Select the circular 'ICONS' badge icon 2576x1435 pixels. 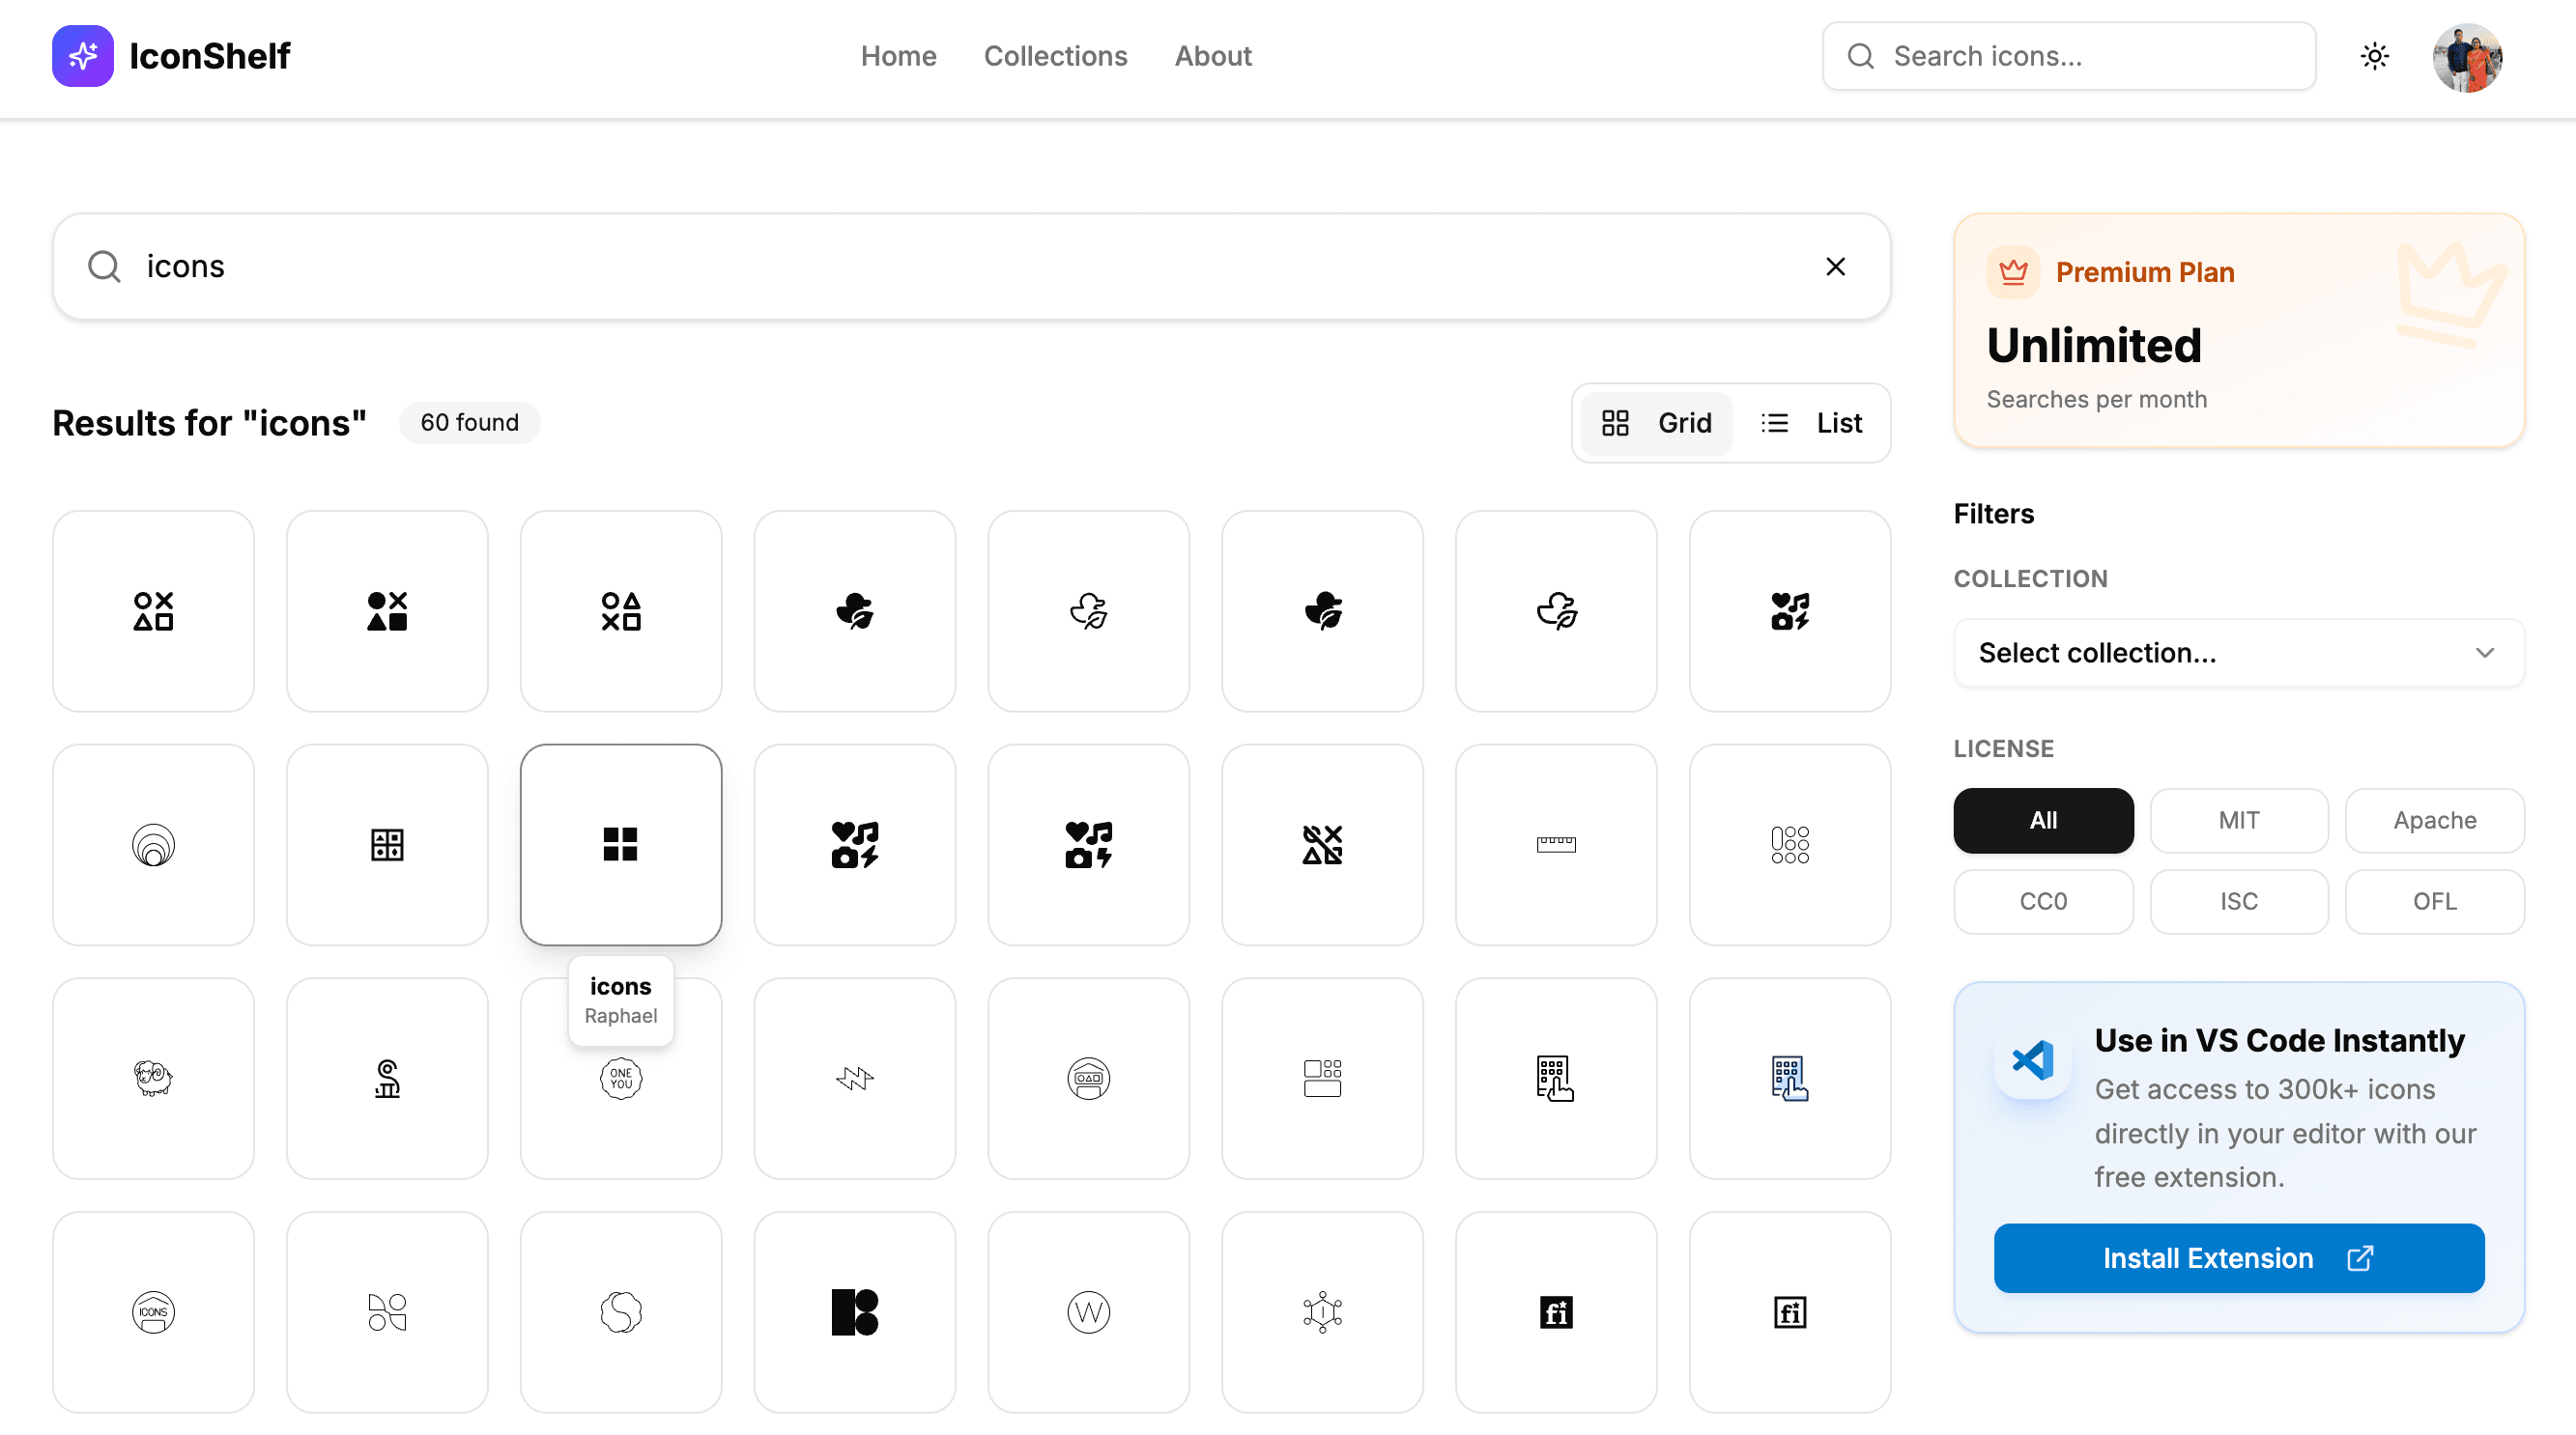point(153,1312)
